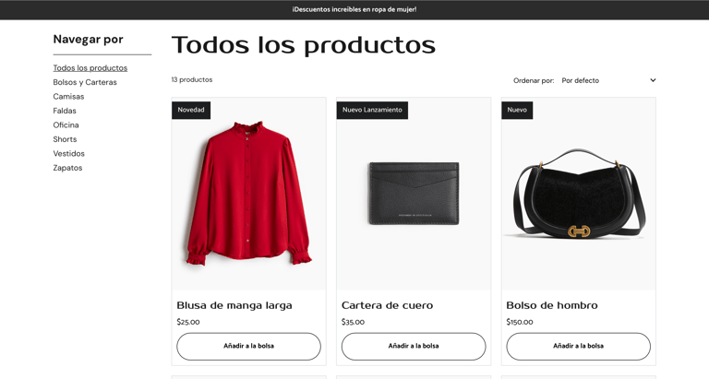Open the Blusa de manga larga title

[x=234, y=305]
